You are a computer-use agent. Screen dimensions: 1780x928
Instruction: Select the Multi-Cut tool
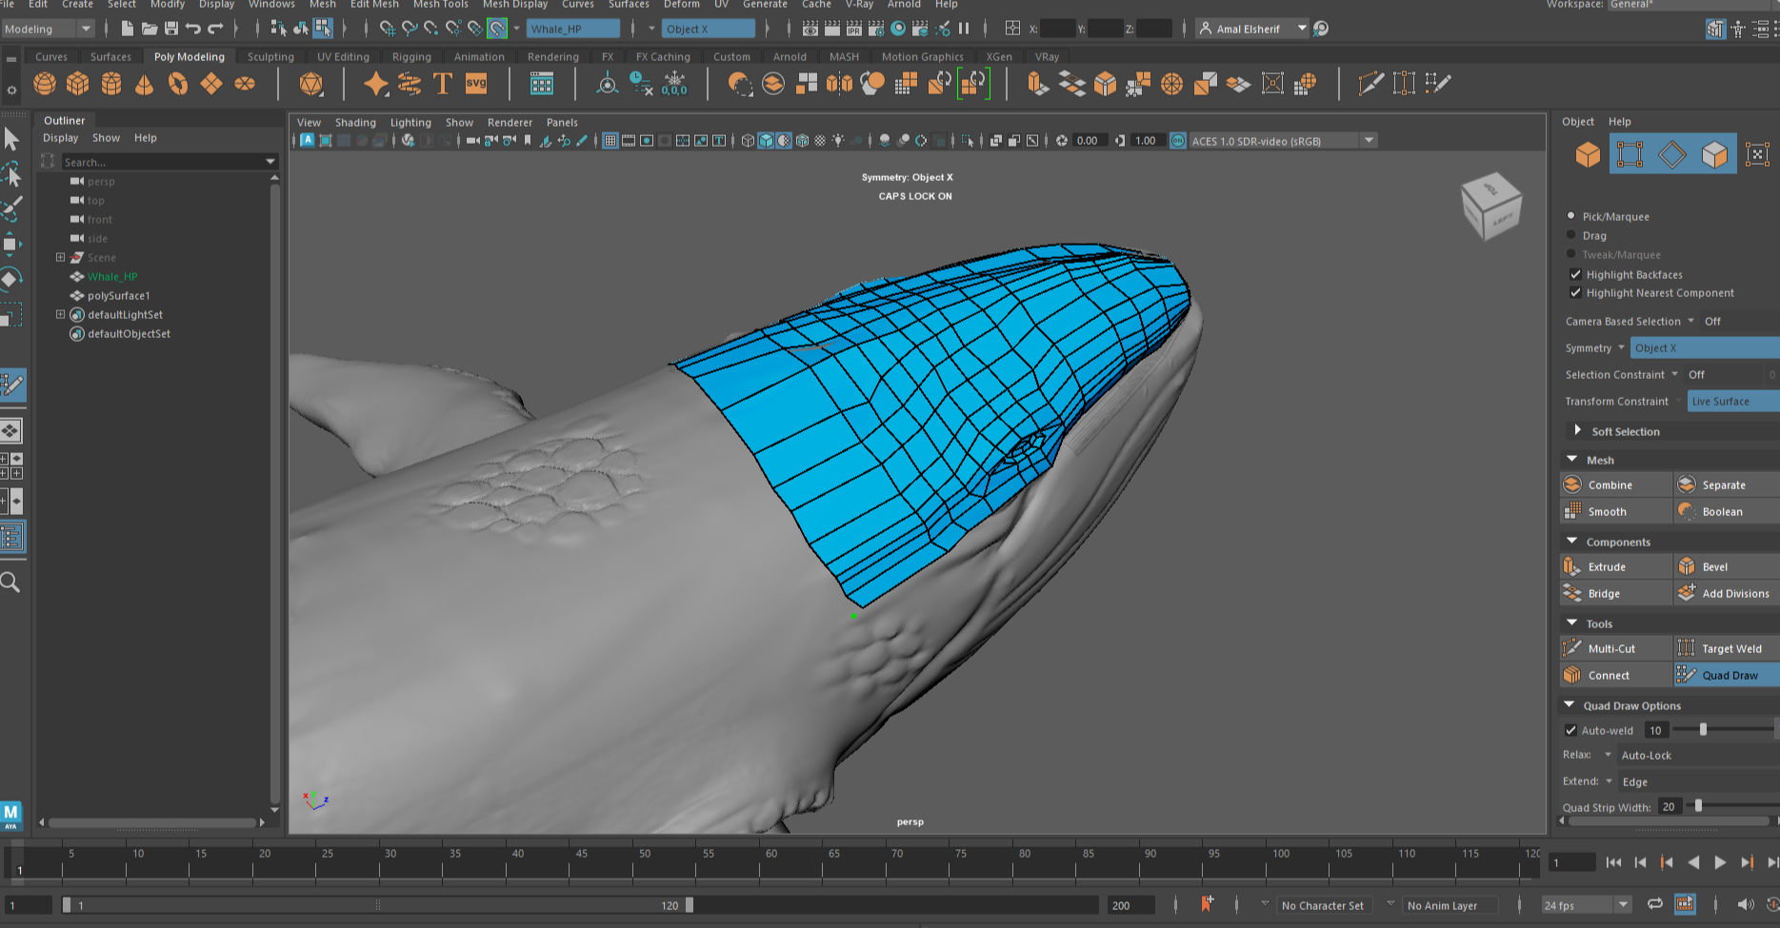[x=1614, y=648]
